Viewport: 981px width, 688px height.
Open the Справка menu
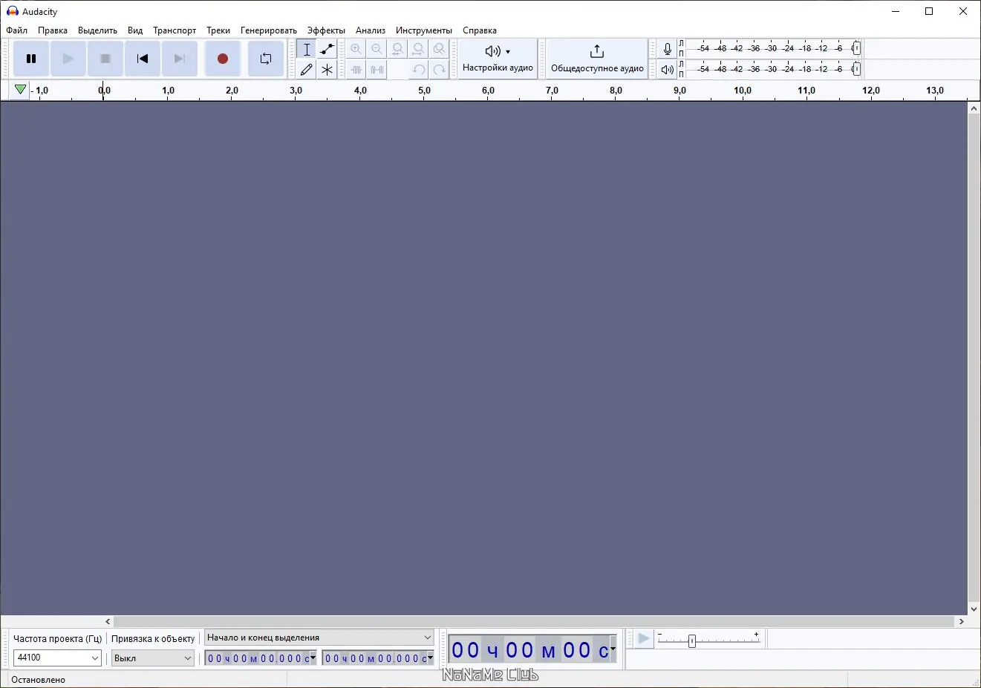480,30
